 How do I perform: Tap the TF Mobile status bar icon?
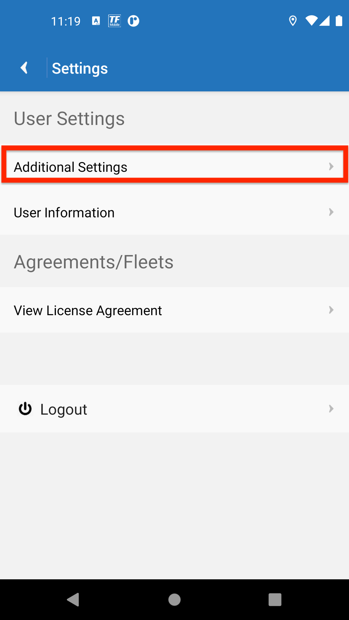click(114, 21)
